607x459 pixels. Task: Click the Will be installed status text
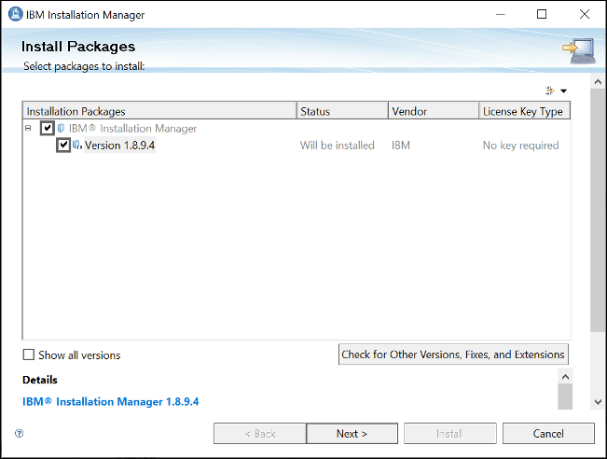pyautogui.click(x=338, y=146)
